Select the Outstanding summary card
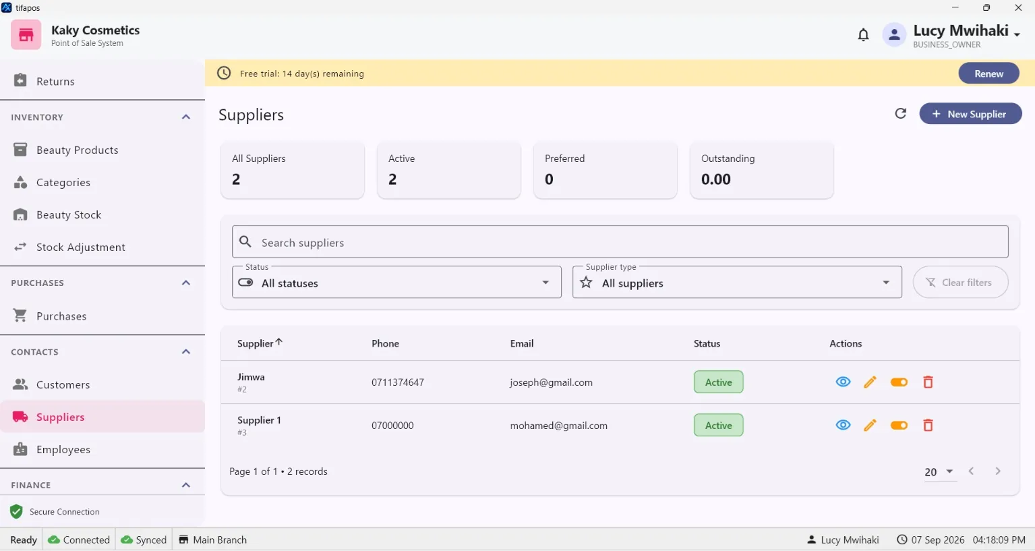1035x551 pixels. pos(762,170)
